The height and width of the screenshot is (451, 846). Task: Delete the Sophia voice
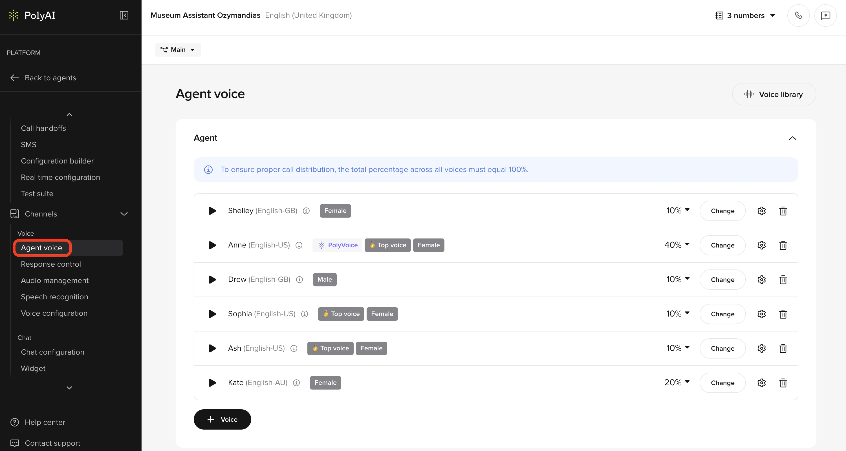783,314
